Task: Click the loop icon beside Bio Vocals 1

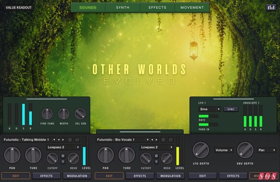Action: [x=170, y=140]
